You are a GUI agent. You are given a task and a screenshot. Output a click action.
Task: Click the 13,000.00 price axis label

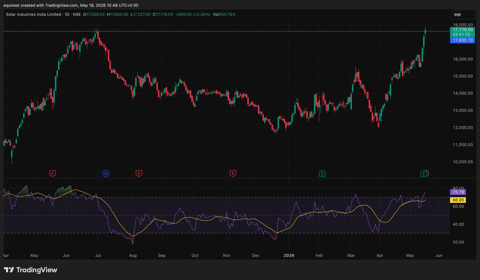coord(463,110)
